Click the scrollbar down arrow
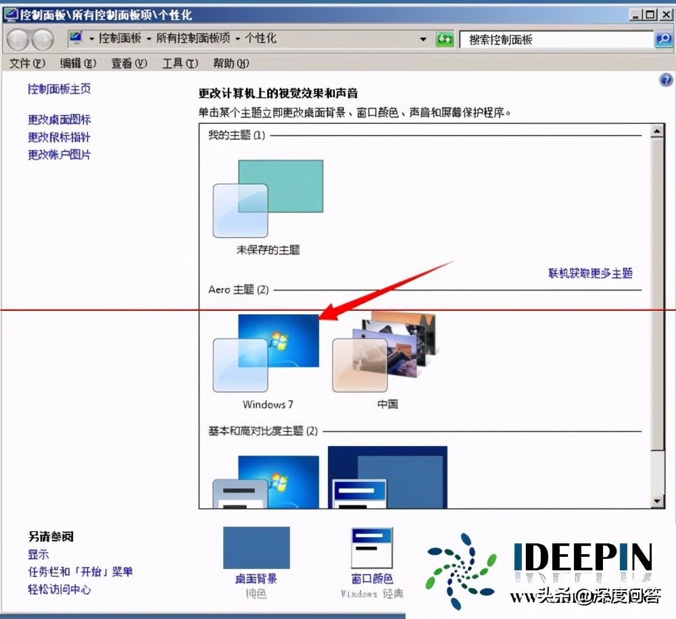The height and width of the screenshot is (619, 676). [658, 501]
